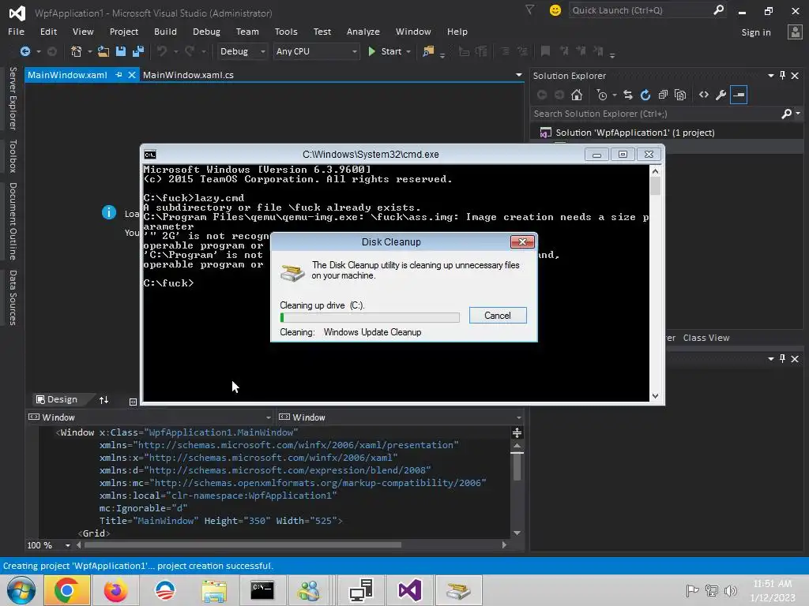Screen dimensions: 809x606
Task: Click the Find in Files toolbar icon
Action: (x=428, y=51)
